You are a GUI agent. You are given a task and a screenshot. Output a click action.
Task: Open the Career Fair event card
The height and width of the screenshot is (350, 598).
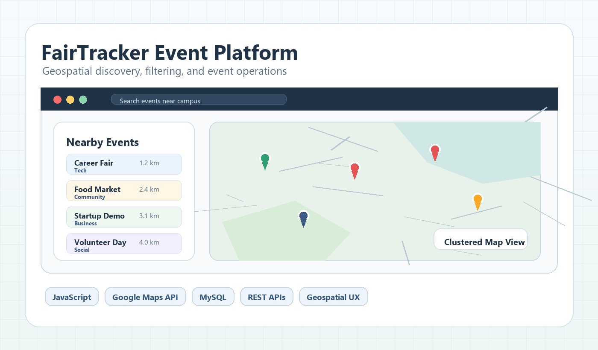(x=124, y=164)
